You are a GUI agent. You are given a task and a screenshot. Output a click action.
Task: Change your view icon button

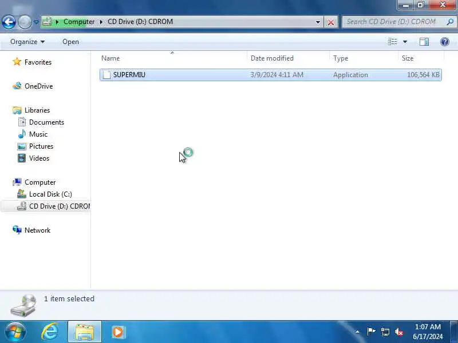(x=393, y=42)
